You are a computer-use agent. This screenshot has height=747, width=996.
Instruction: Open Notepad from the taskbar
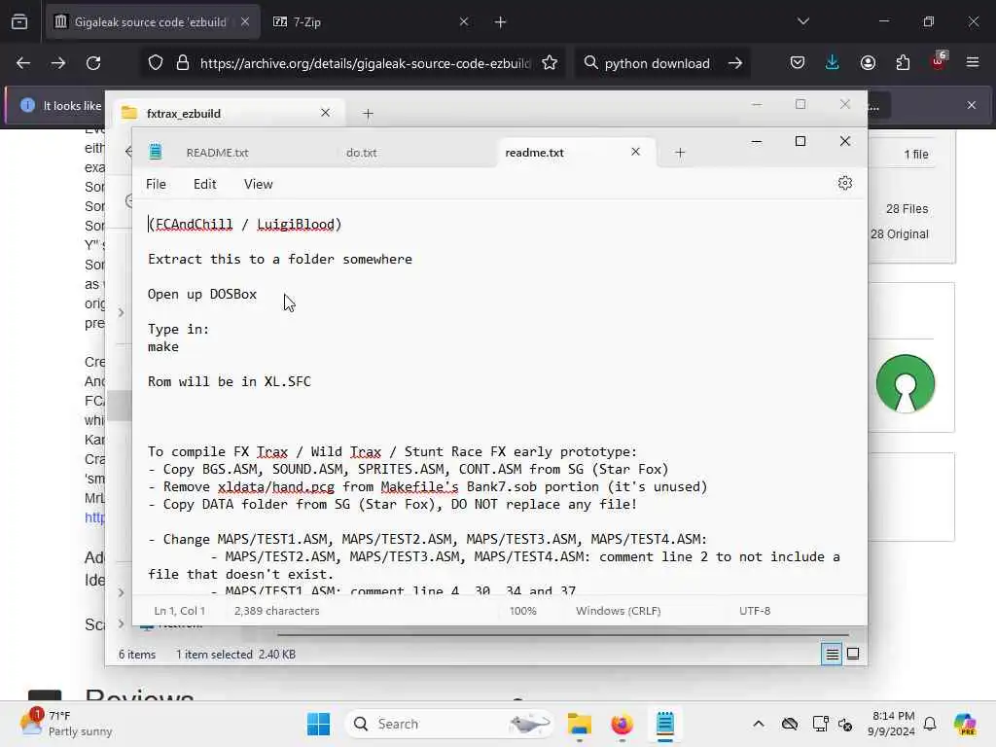665,724
